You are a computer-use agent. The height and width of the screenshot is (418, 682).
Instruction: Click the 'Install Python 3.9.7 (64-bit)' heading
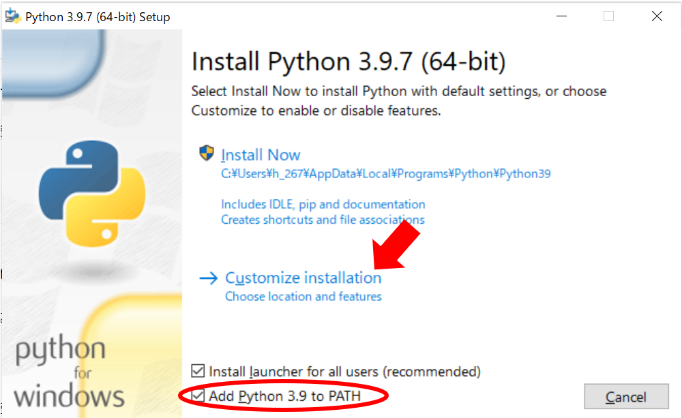click(349, 62)
